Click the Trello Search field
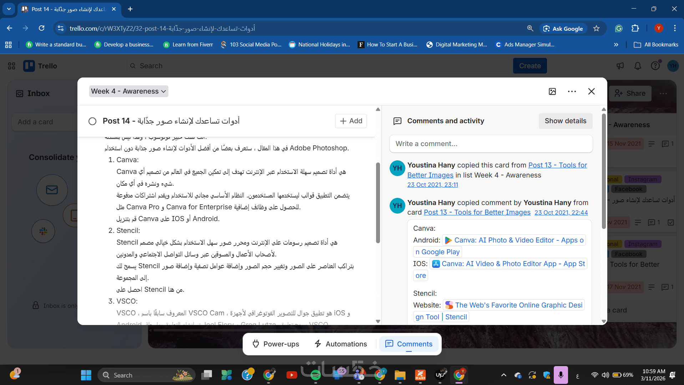 coord(318,66)
